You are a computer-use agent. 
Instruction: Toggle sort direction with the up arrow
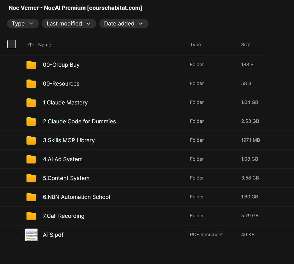(x=30, y=45)
